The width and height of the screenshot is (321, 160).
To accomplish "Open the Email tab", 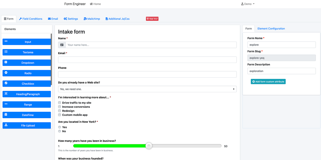I will click(53, 19).
